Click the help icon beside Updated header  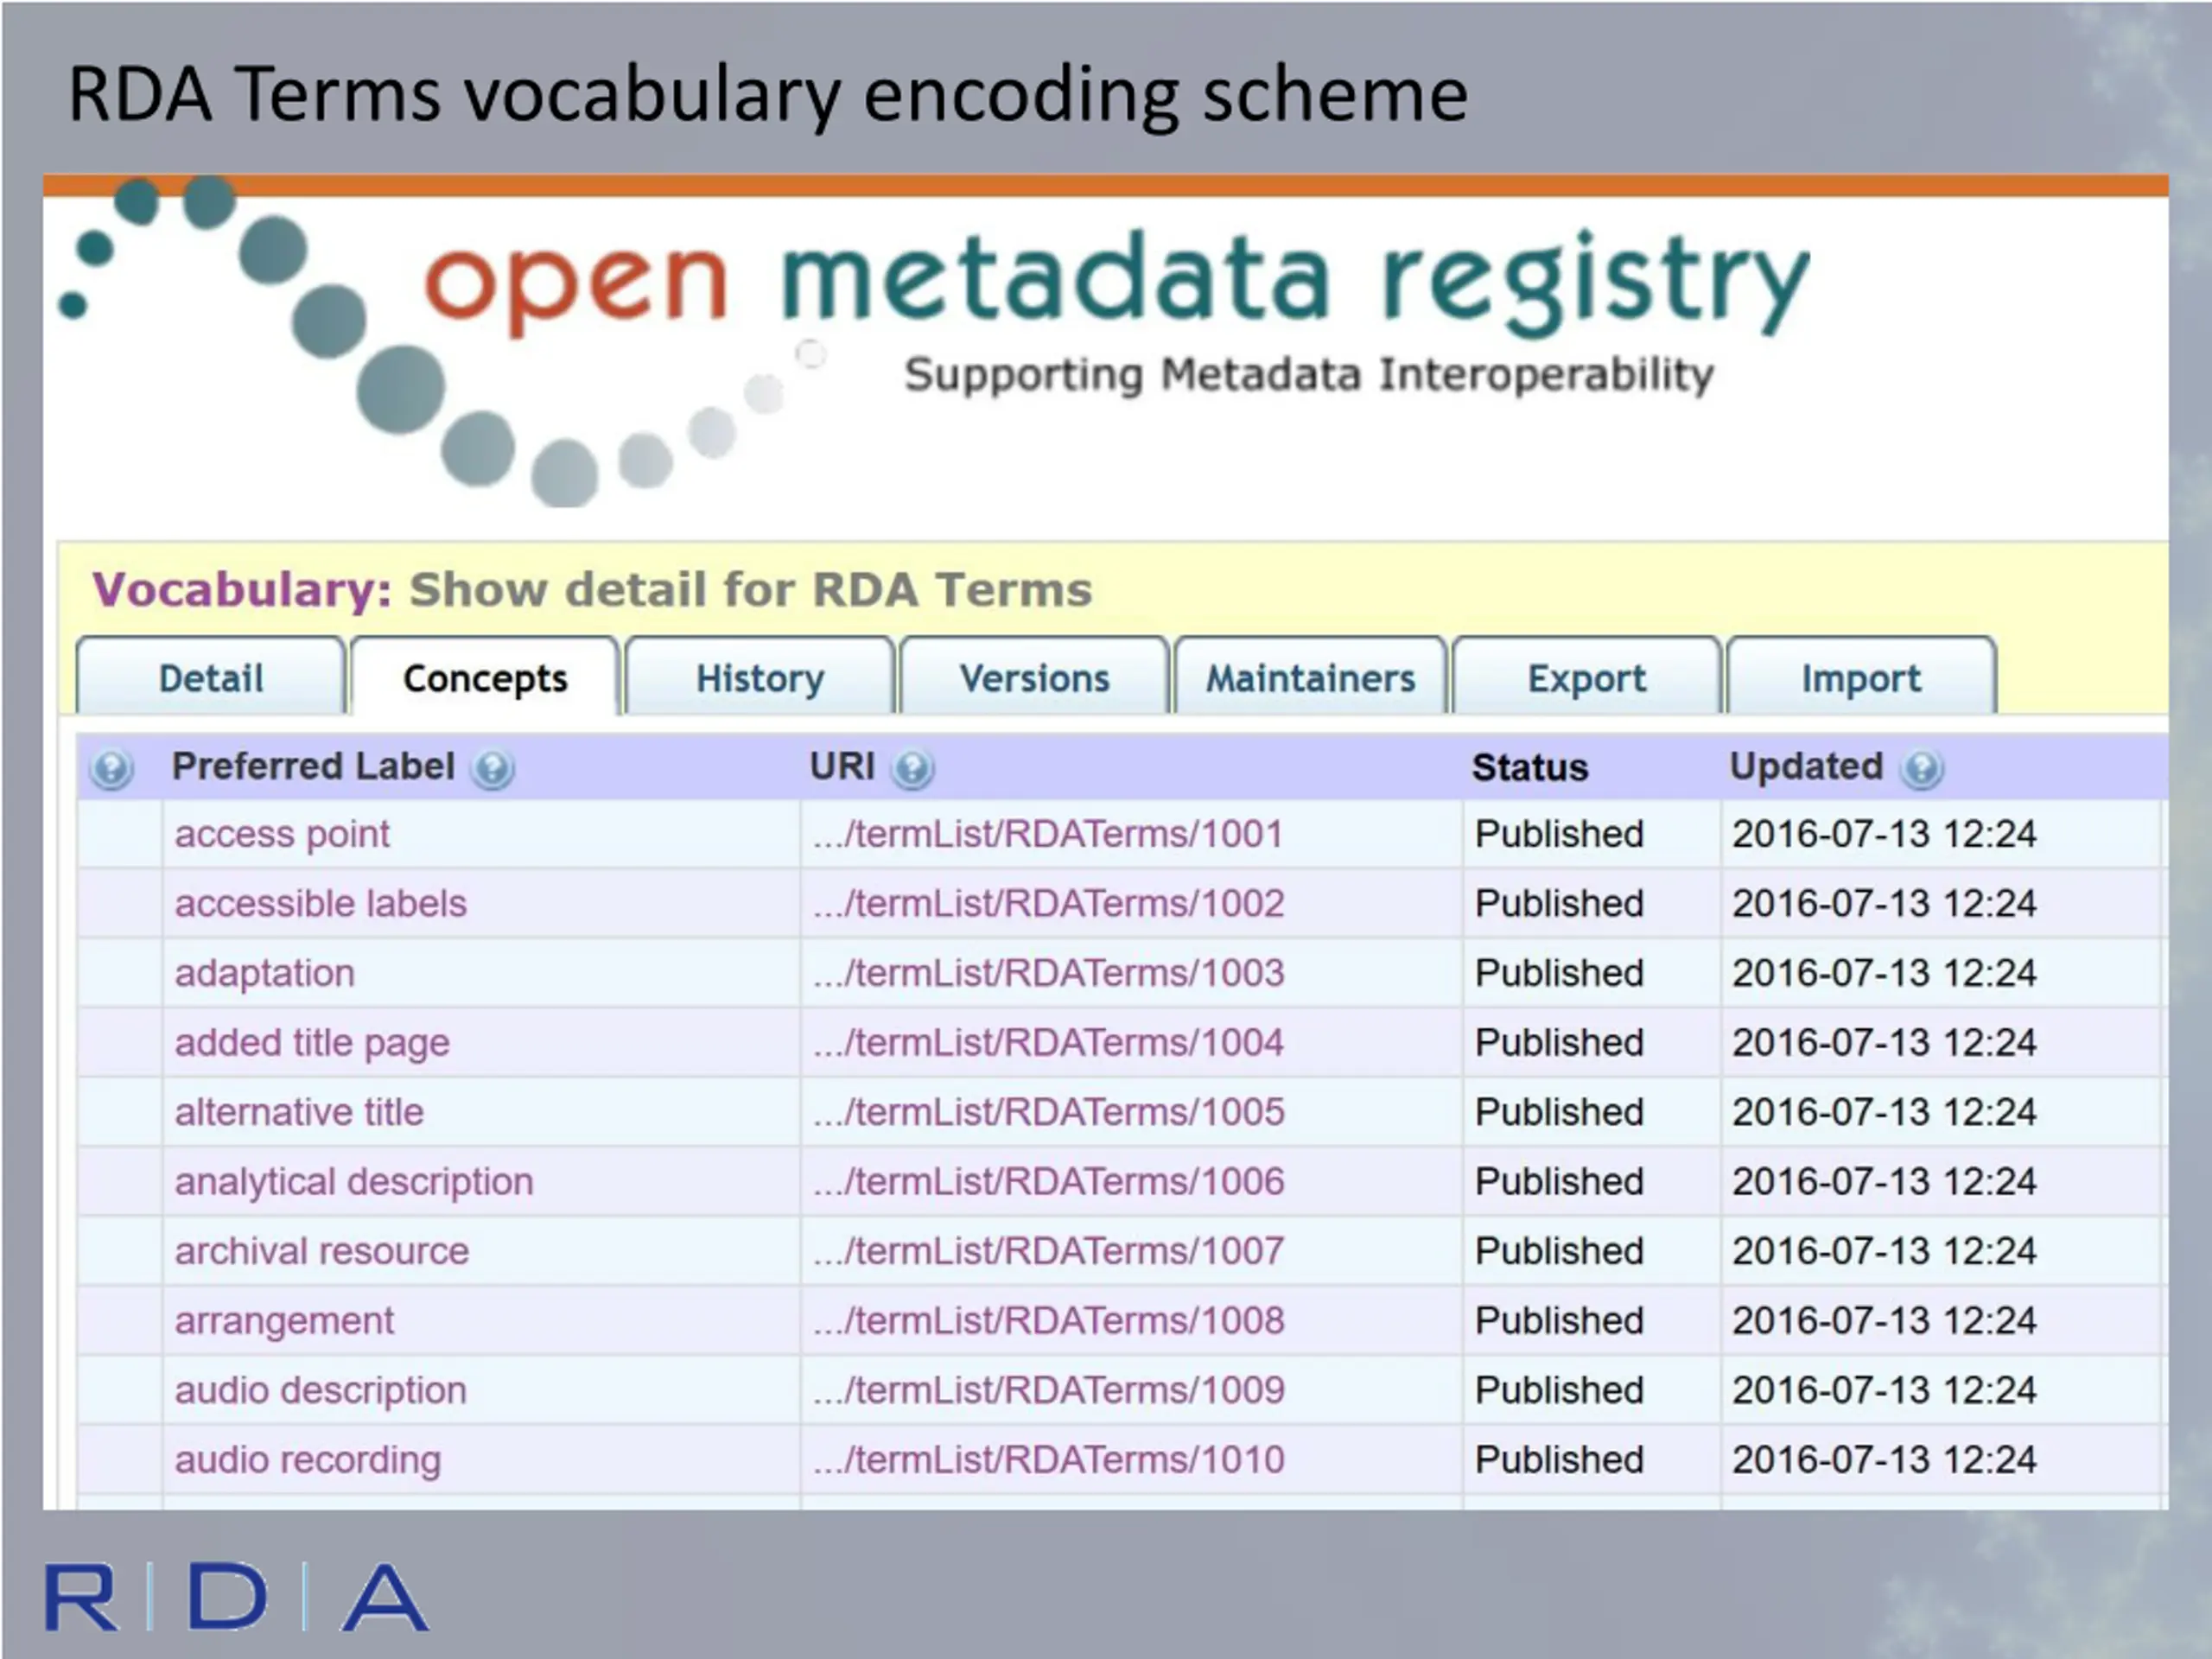(1922, 768)
